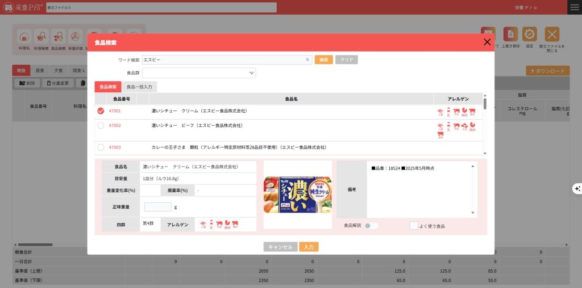
Task: Check the よく使う食品 checkbox
Action: (414, 226)
